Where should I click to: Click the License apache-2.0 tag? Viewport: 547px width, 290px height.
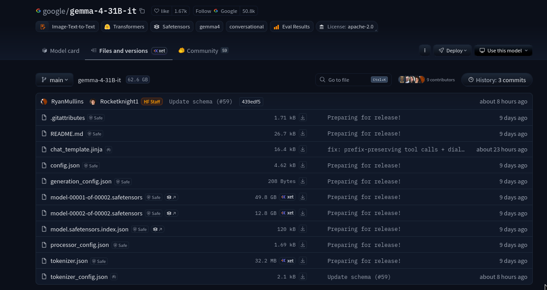347,27
